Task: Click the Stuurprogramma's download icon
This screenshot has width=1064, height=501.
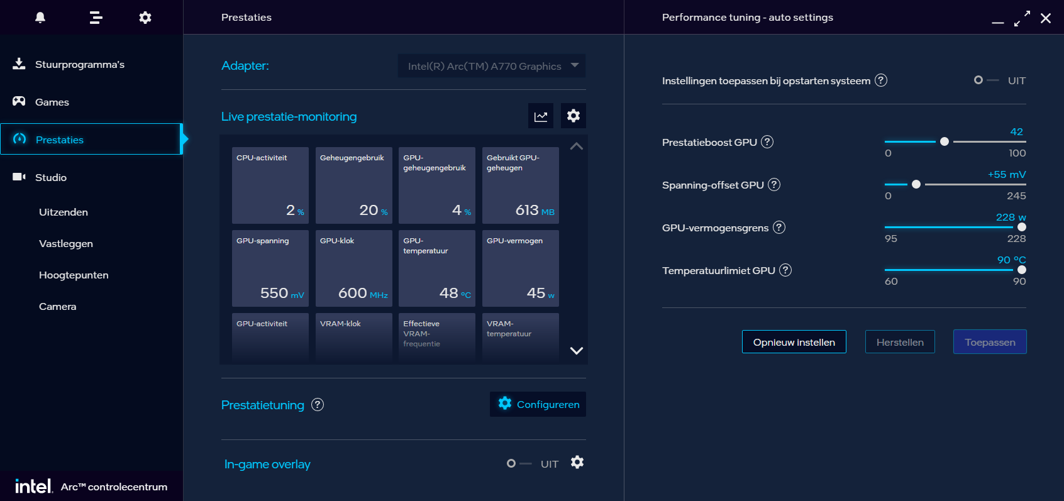Action: [x=19, y=63]
